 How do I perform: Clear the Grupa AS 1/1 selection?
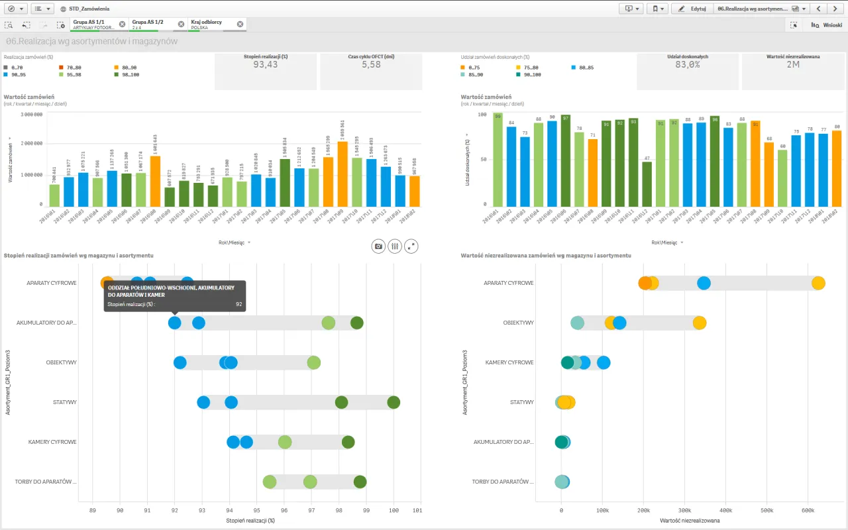pyautogui.click(x=122, y=24)
